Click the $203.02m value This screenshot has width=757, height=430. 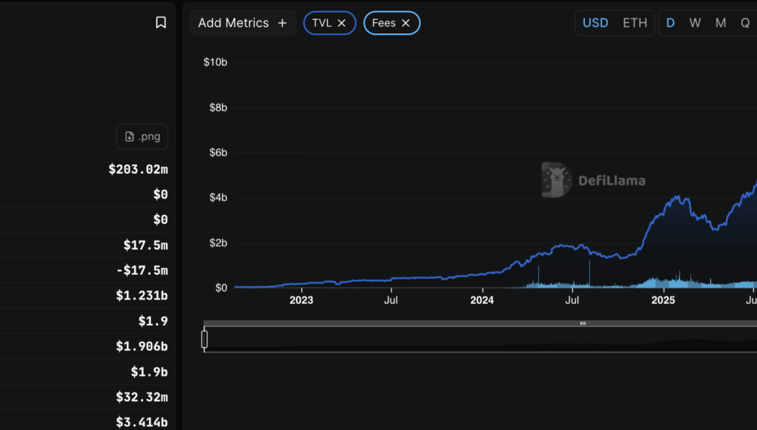click(138, 169)
